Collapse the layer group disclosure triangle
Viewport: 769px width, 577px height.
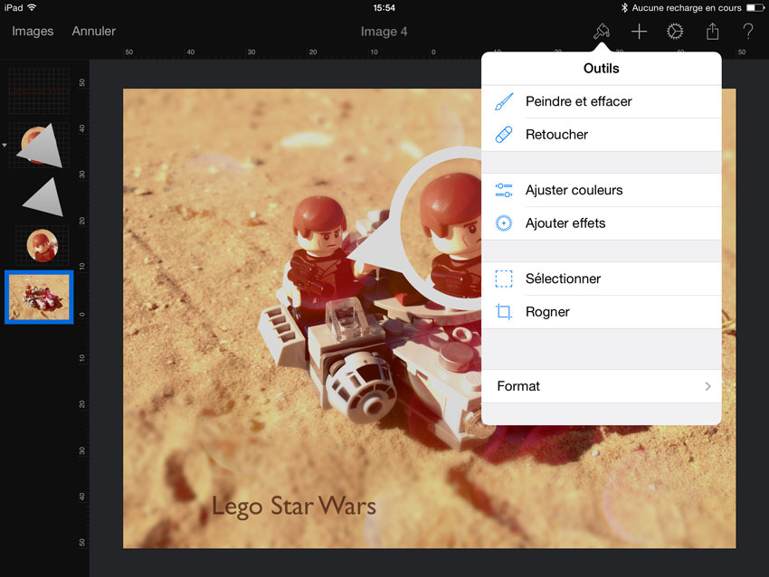(5, 145)
